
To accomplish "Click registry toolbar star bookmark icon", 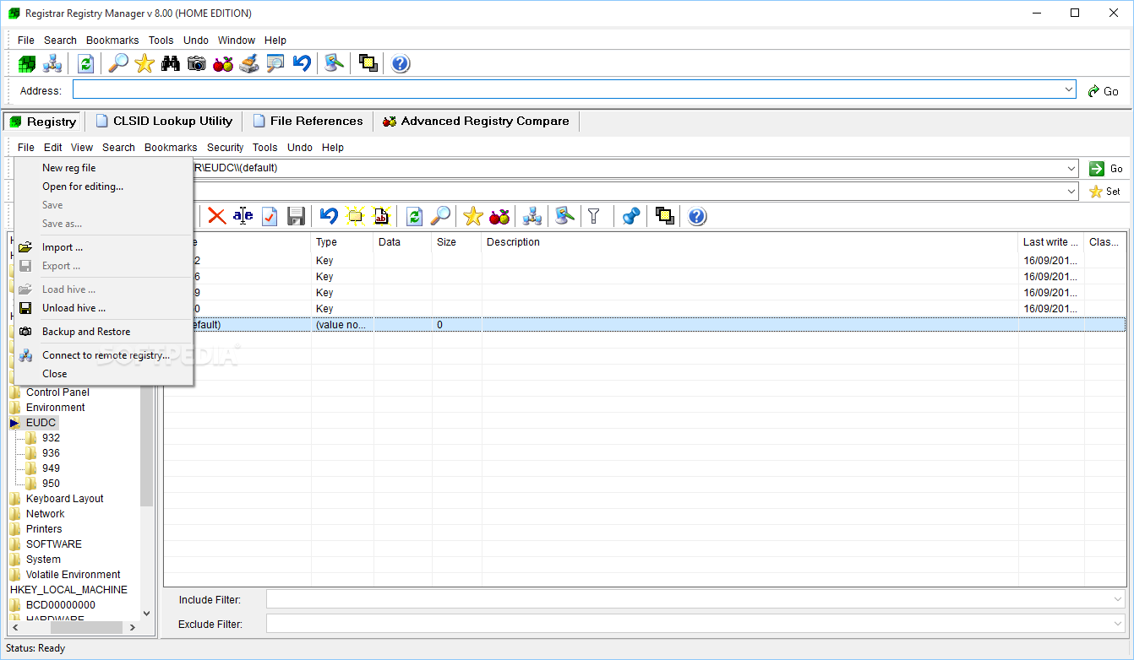I will click(473, 216).
